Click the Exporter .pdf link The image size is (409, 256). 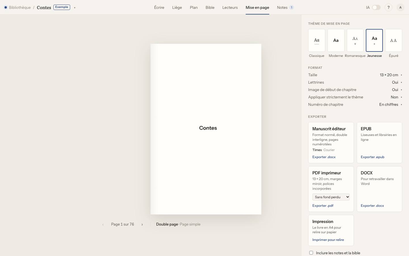[x=323, y=206]
